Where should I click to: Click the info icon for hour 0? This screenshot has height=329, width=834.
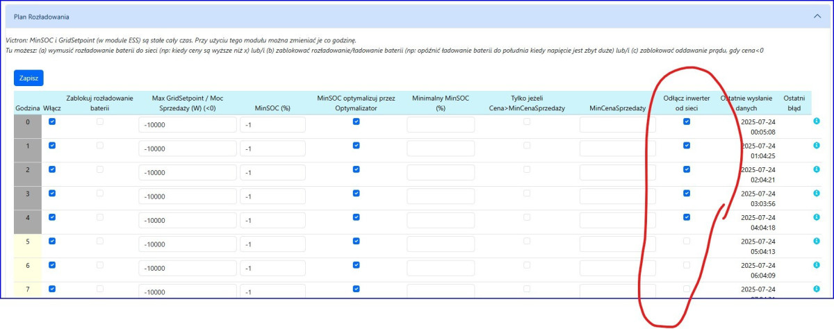click(817, 121)
